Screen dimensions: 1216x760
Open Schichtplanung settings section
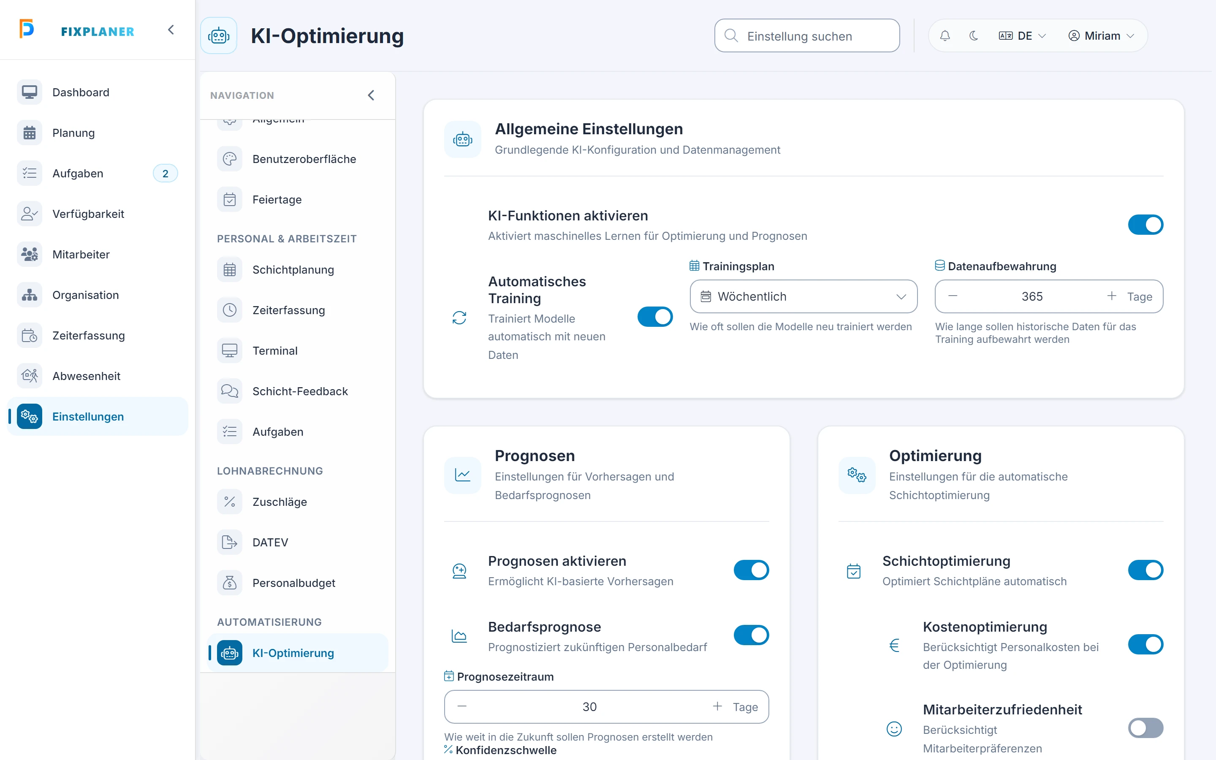pos(298,269)
